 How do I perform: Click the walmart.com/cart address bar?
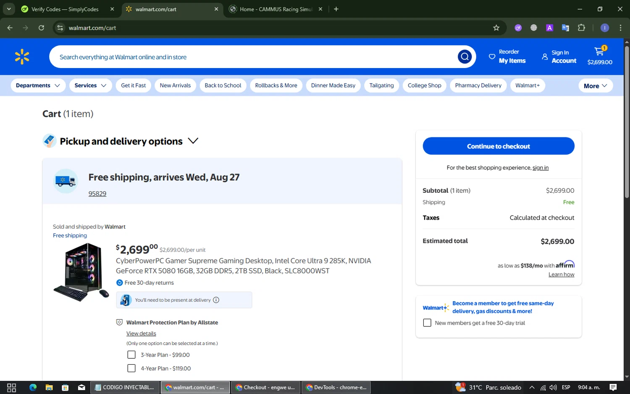coord(277,28)
